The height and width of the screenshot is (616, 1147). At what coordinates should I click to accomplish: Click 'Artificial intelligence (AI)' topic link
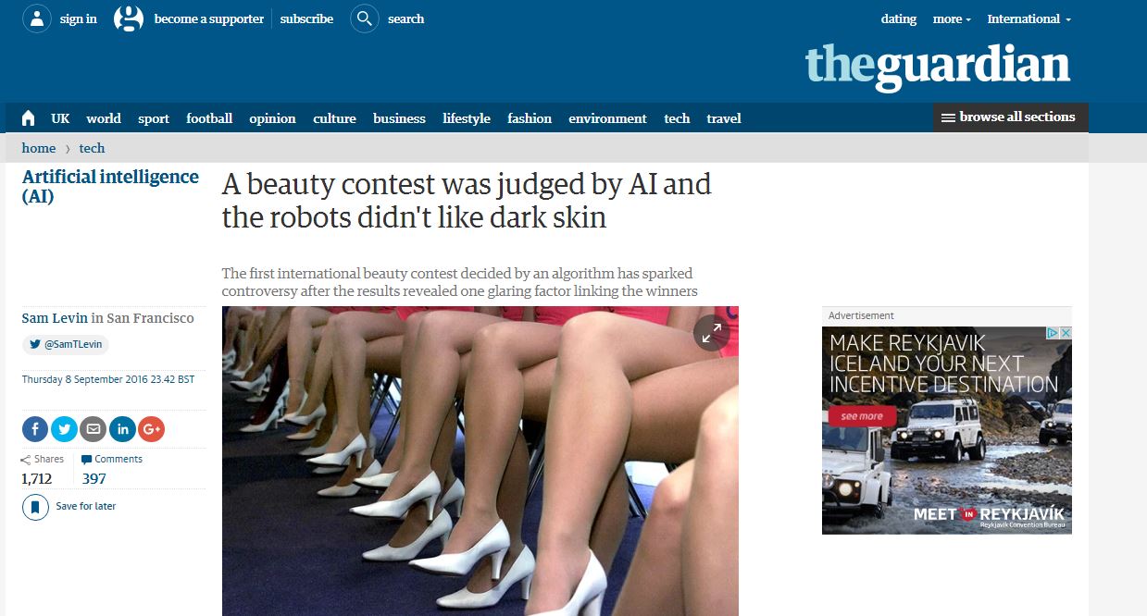coord(110,186)
